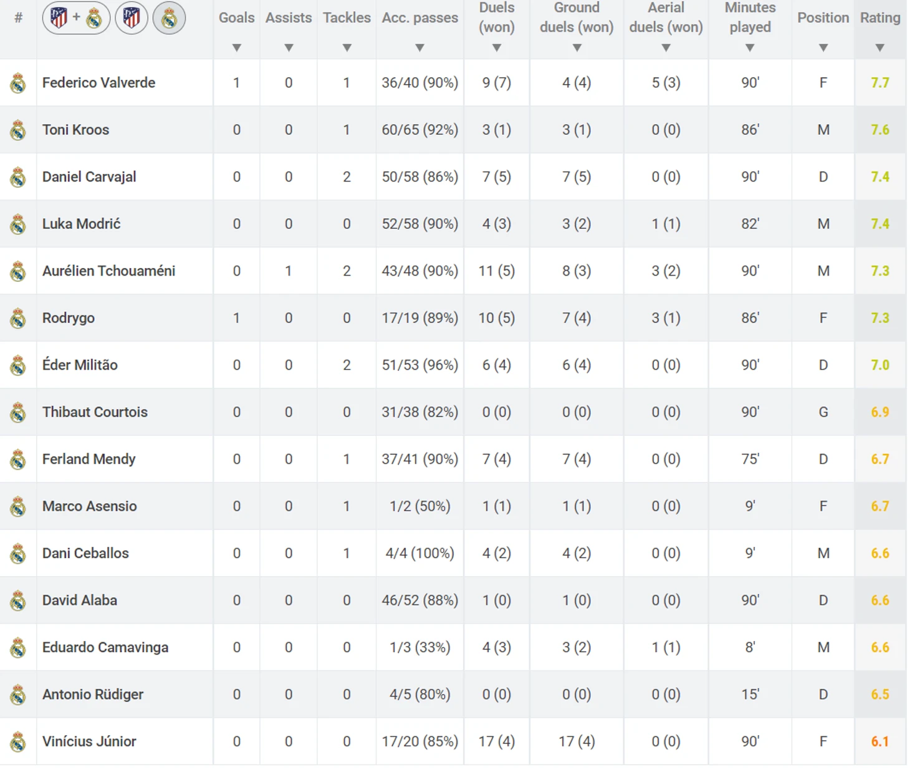Click the Real Madrid crest beside Toni Kroos

coord(18,130)
